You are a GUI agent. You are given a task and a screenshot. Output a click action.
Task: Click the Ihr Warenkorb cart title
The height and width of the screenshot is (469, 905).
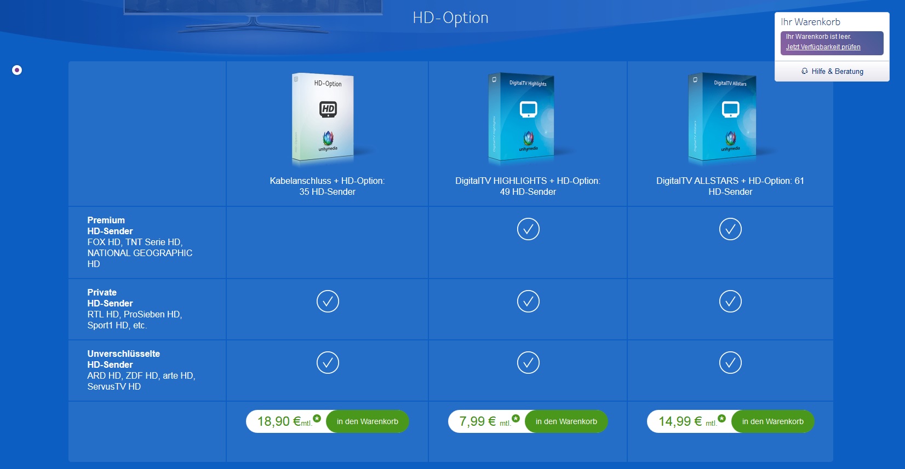pos(810,22)
